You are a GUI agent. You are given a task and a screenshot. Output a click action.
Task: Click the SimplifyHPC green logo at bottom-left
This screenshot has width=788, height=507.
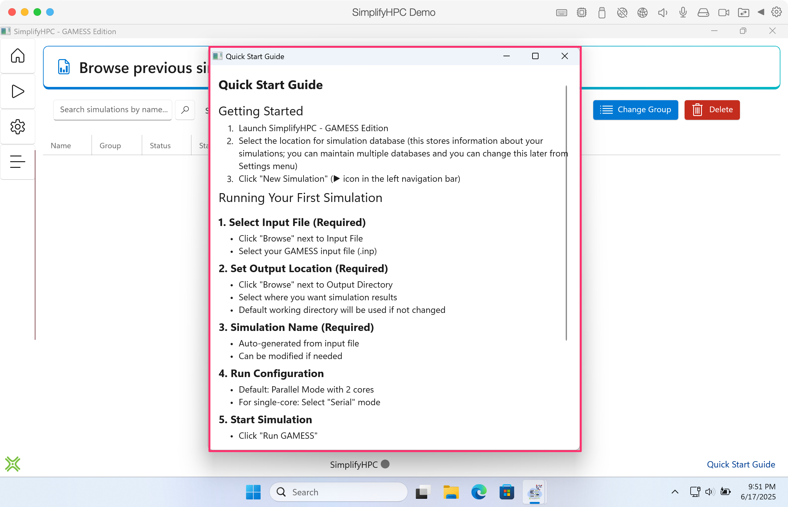pos(13,464)
